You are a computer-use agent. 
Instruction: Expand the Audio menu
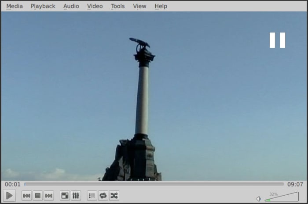click(x=71, y=6)
